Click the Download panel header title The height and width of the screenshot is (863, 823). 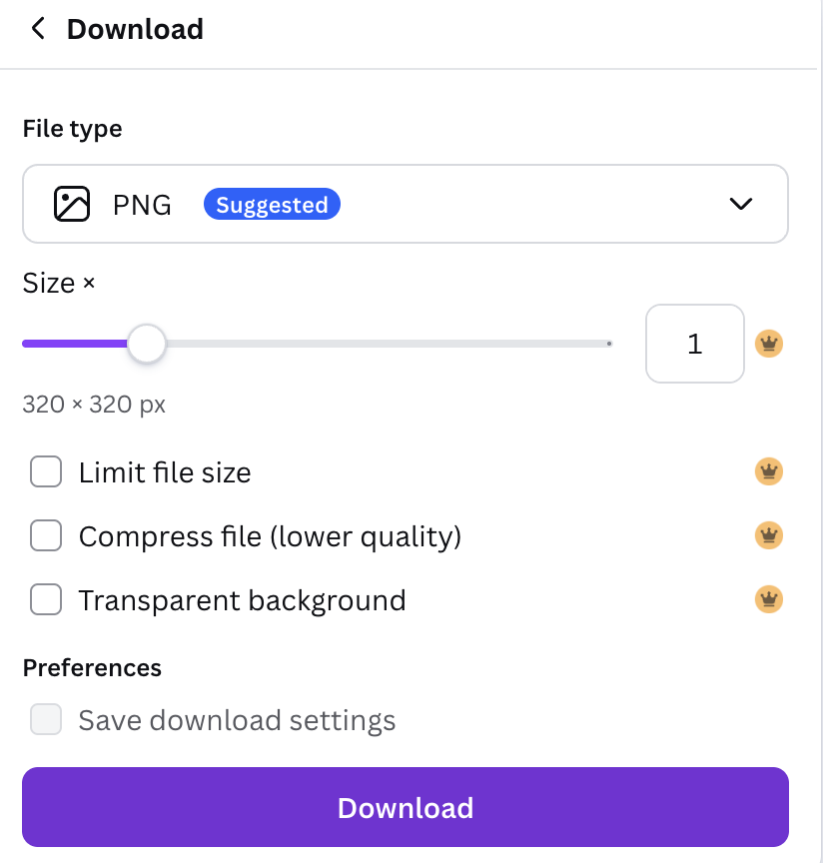135,29
